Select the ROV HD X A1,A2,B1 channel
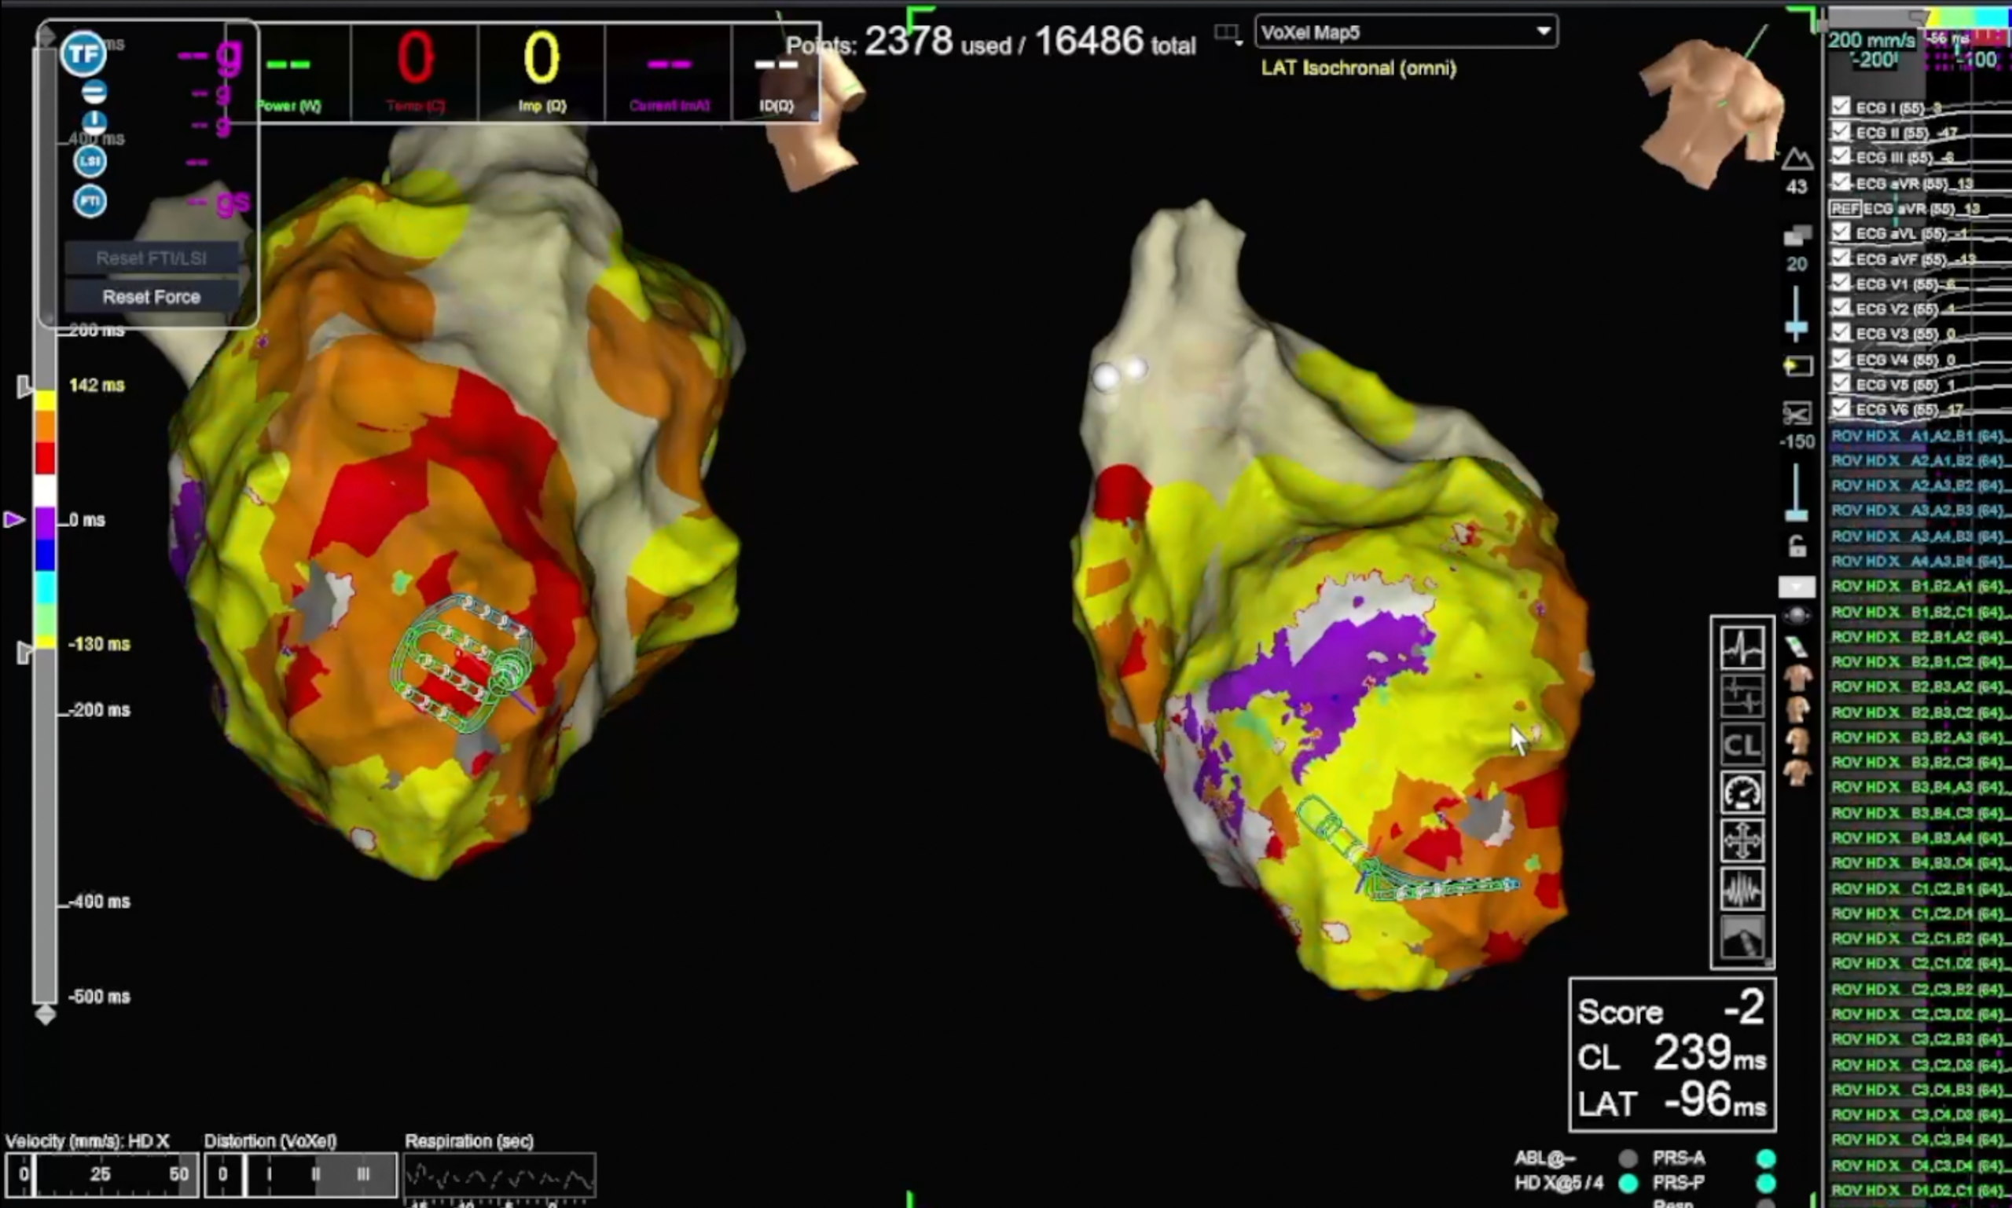This screenshot has width=2012, height=1208. [1916, 437]
